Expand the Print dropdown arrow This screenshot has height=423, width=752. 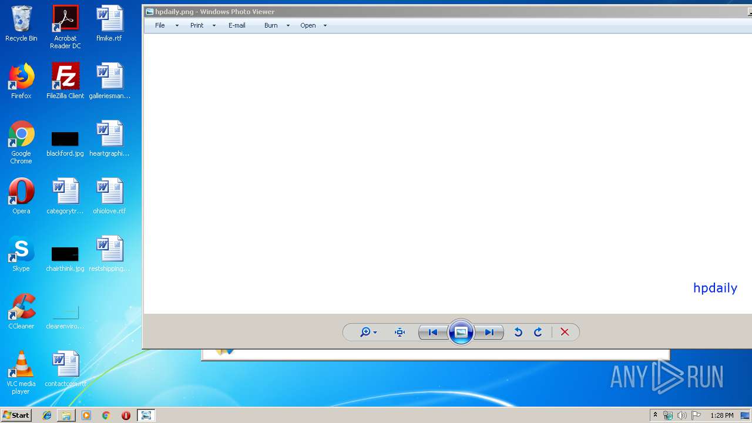click(214, 26)
